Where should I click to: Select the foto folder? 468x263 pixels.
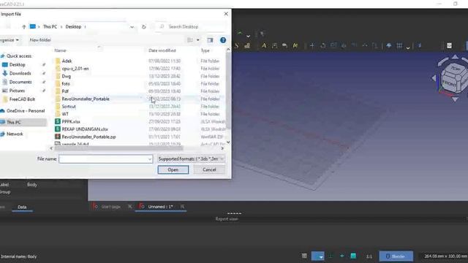point(66,84)
